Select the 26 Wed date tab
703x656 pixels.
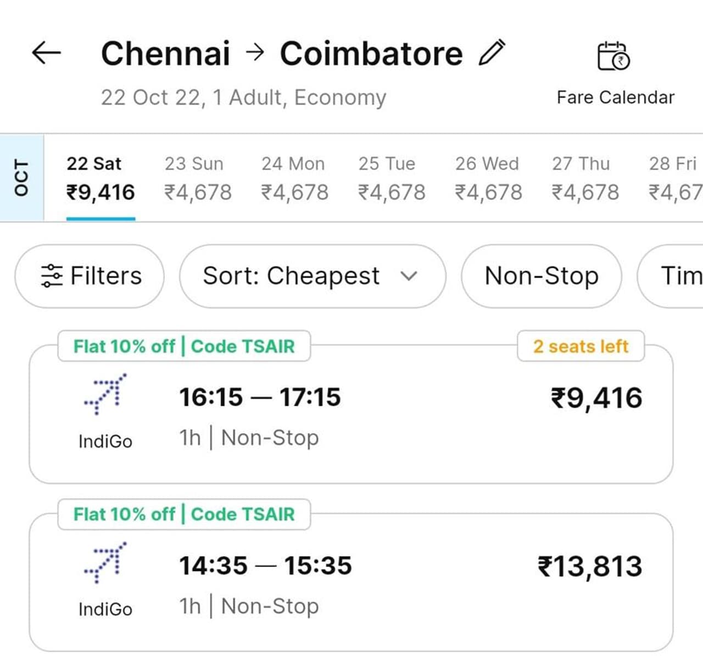point(488,178)
